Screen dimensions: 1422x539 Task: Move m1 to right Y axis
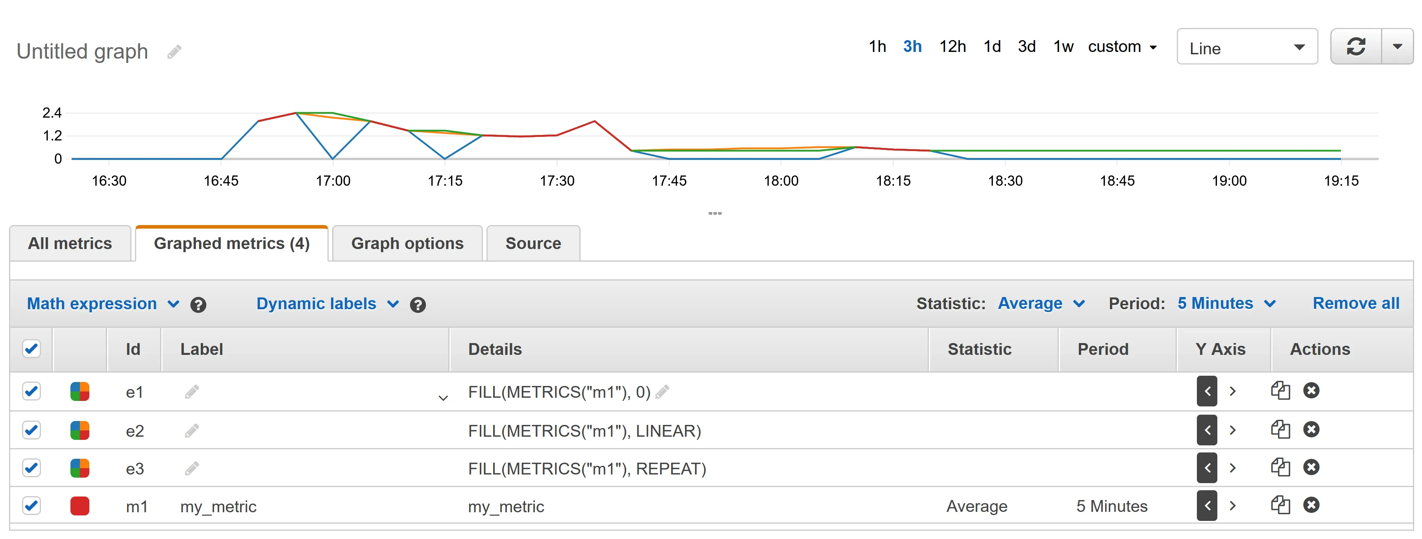tap(1233, 505)
